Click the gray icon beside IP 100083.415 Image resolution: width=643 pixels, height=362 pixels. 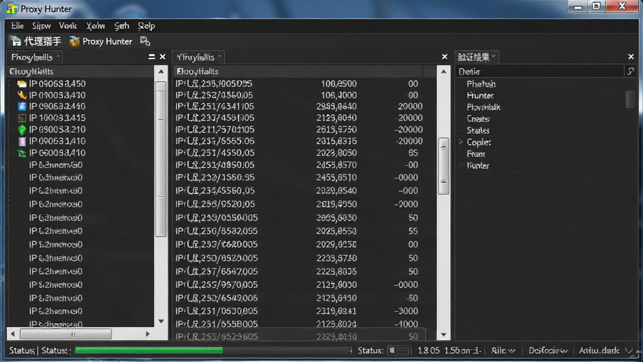tap(22, 118)
